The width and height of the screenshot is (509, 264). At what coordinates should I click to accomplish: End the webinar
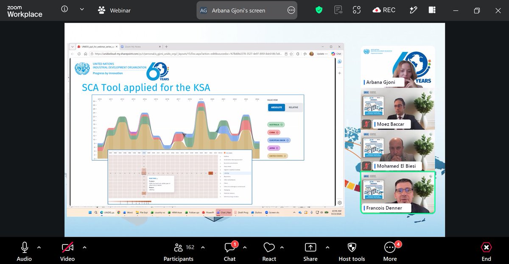pos(487,251)
